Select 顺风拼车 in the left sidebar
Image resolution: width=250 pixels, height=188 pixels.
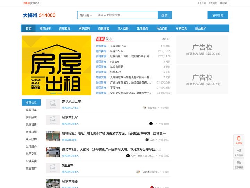(31, 110)
